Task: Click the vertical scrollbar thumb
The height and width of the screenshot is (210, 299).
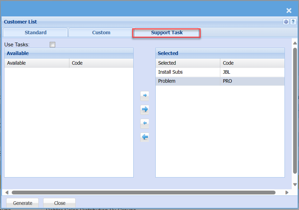Action: (x=295, y=111)
